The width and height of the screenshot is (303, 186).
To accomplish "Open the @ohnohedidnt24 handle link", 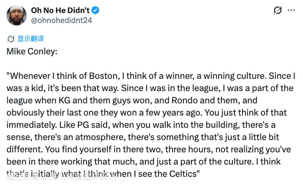I will pos(61,20).
